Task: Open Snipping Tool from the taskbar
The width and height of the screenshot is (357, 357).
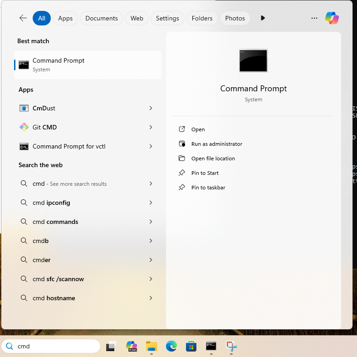Action: point(232,347)
